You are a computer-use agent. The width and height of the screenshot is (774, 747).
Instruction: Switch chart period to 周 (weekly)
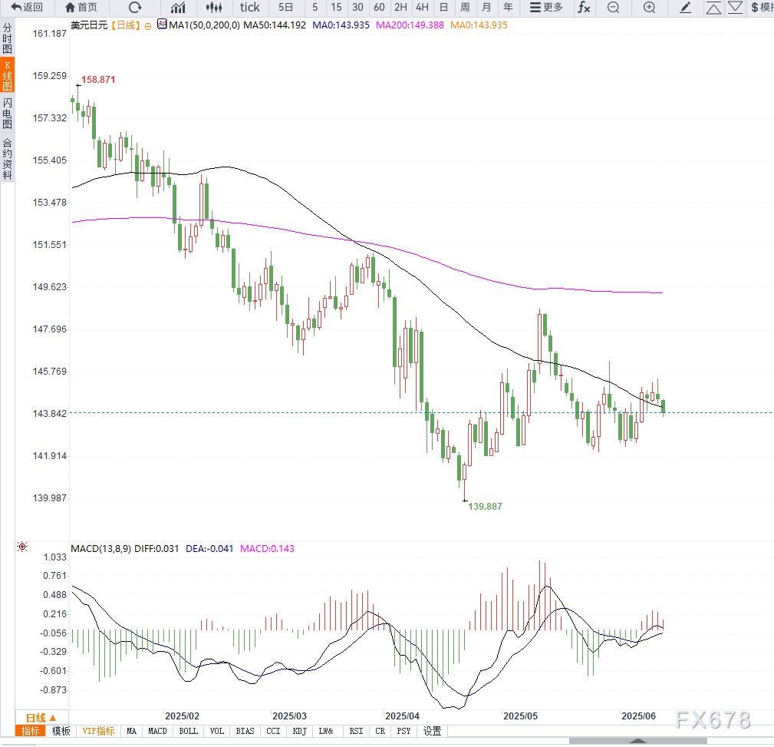[465, 8]
